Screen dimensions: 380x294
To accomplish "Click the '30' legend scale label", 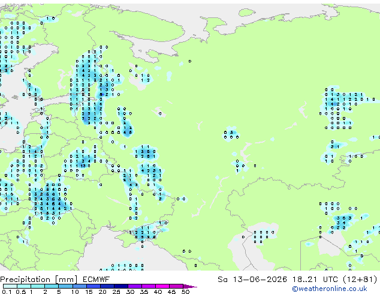I will [x=130, y=292].
